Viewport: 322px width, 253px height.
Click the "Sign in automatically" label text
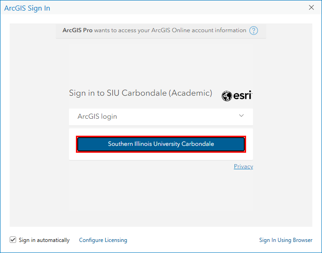coord(44,240)
